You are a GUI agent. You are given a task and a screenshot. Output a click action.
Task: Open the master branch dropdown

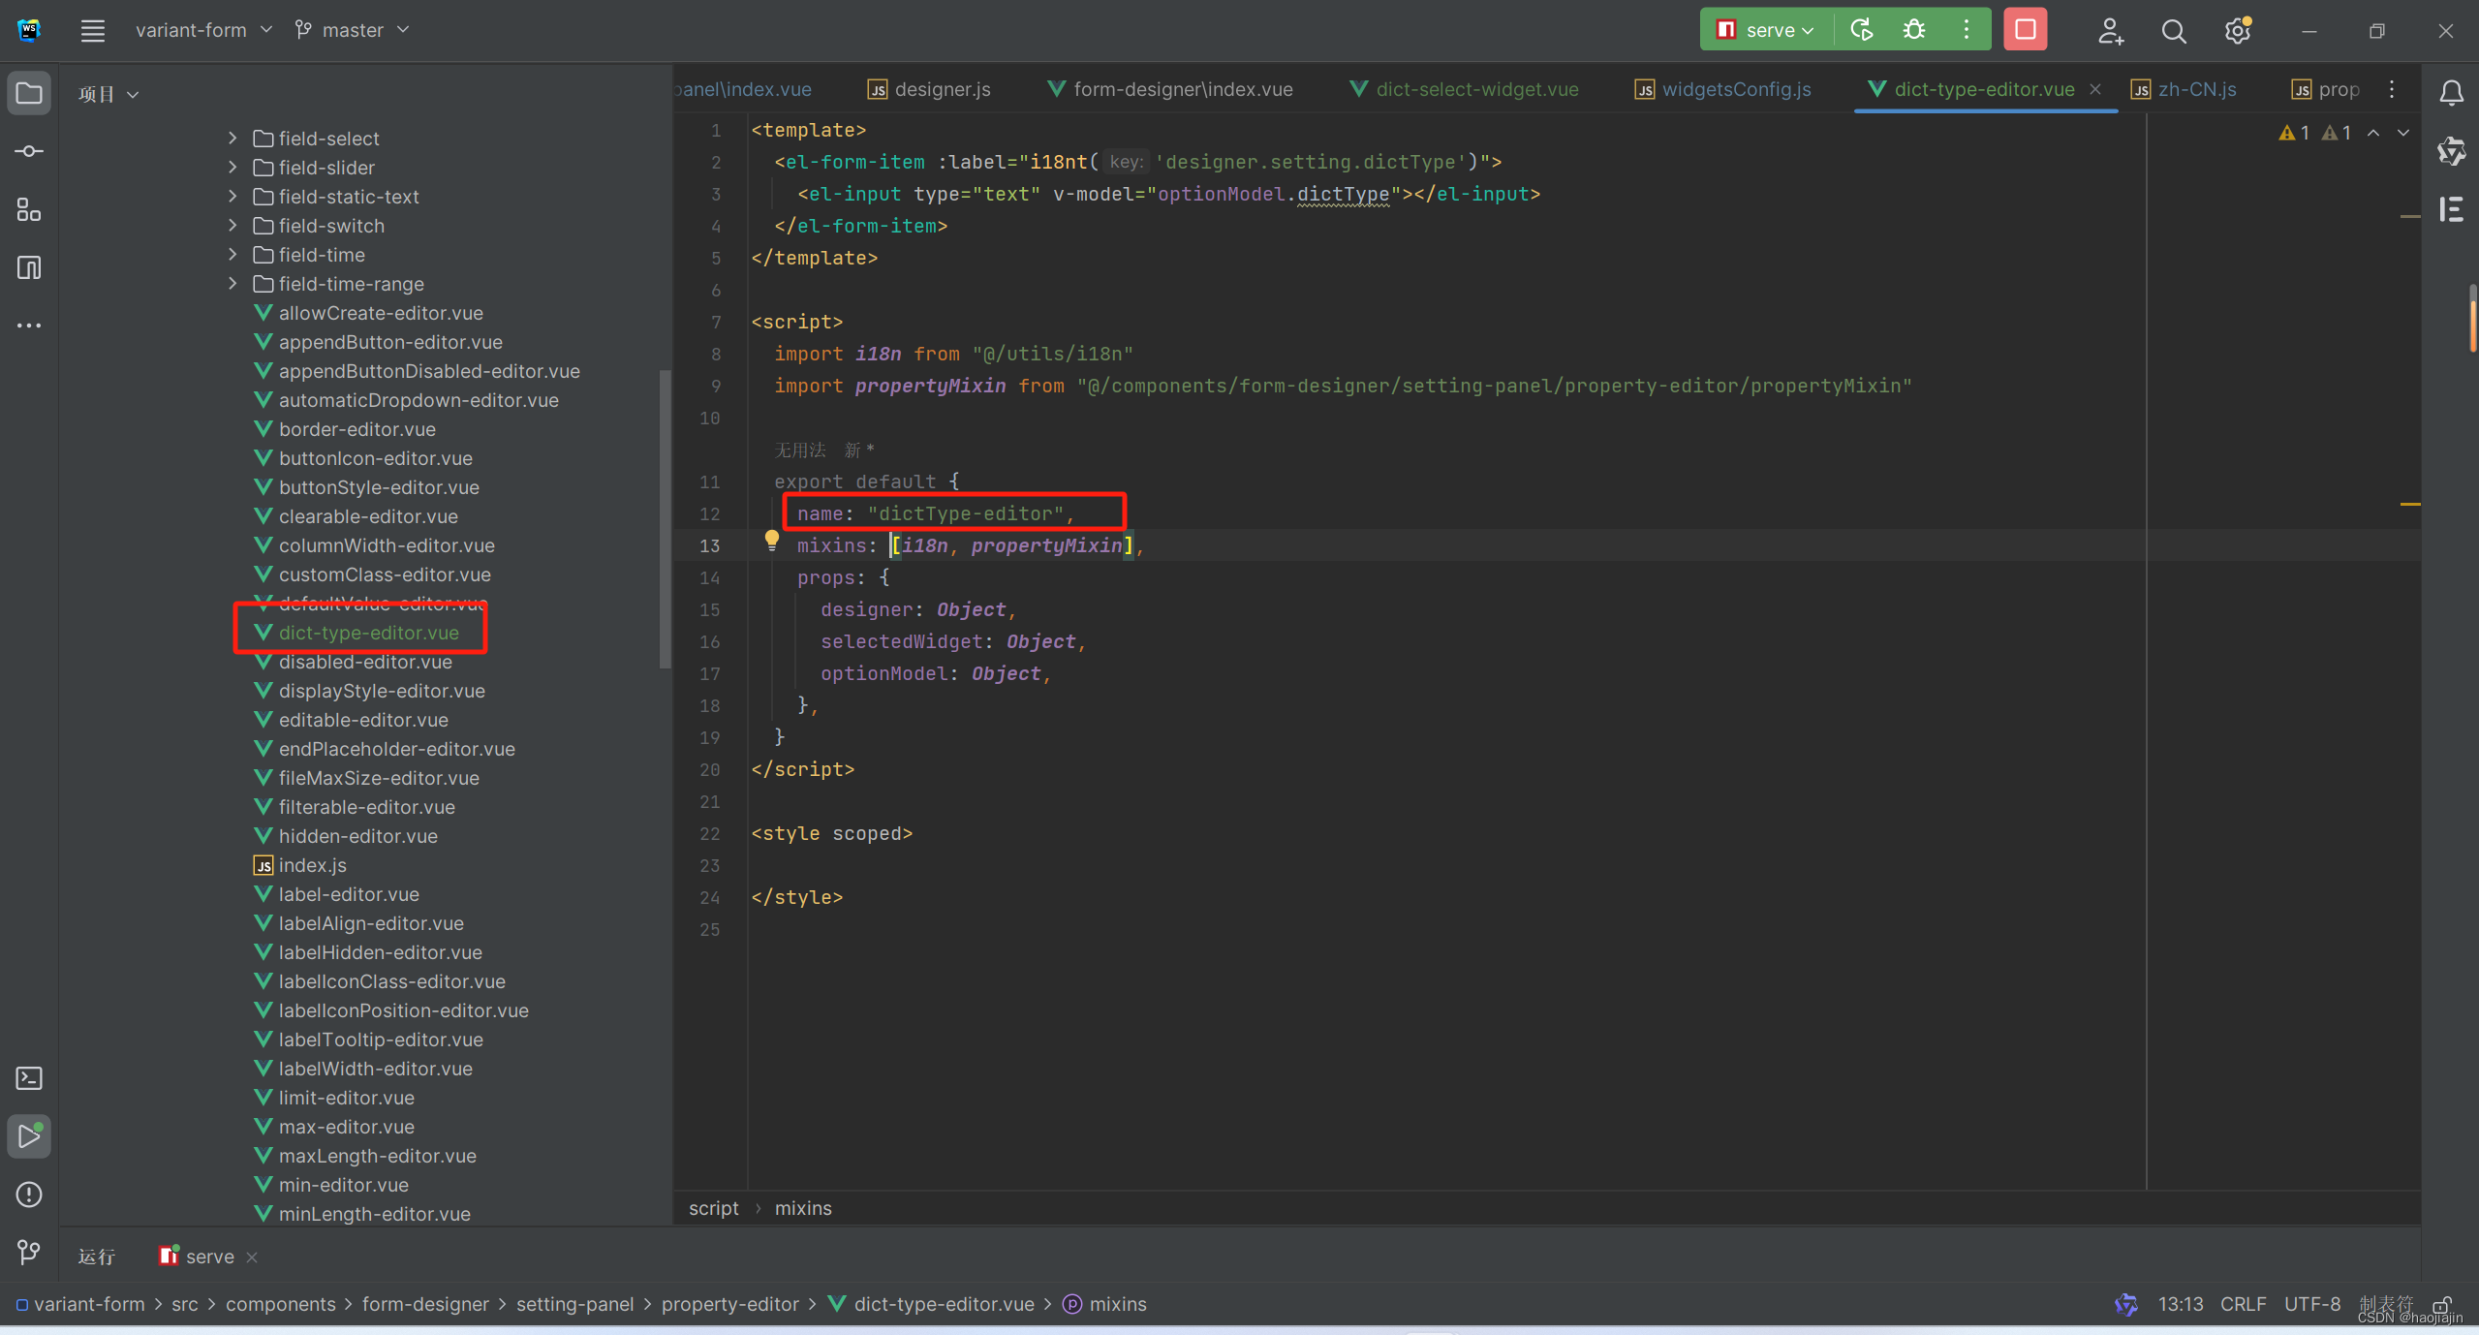[x=353, y=30]
